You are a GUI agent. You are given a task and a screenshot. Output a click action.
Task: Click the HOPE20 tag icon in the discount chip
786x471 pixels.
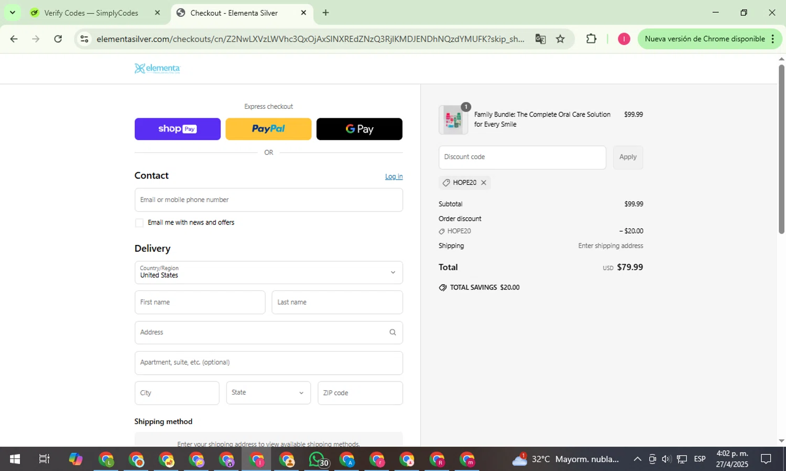[446, 183]
